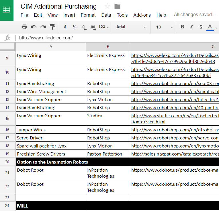Viewport: 219px width, 211px height.
Task: Select column A header
Action: coord(51,47)
